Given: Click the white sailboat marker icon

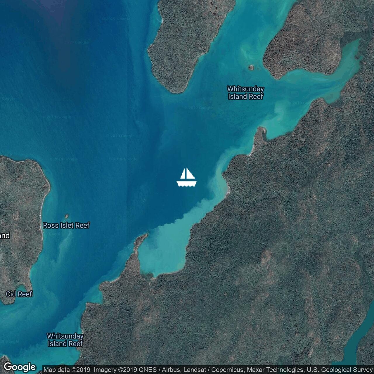Looking at the screenshot, I should [187, 177].
